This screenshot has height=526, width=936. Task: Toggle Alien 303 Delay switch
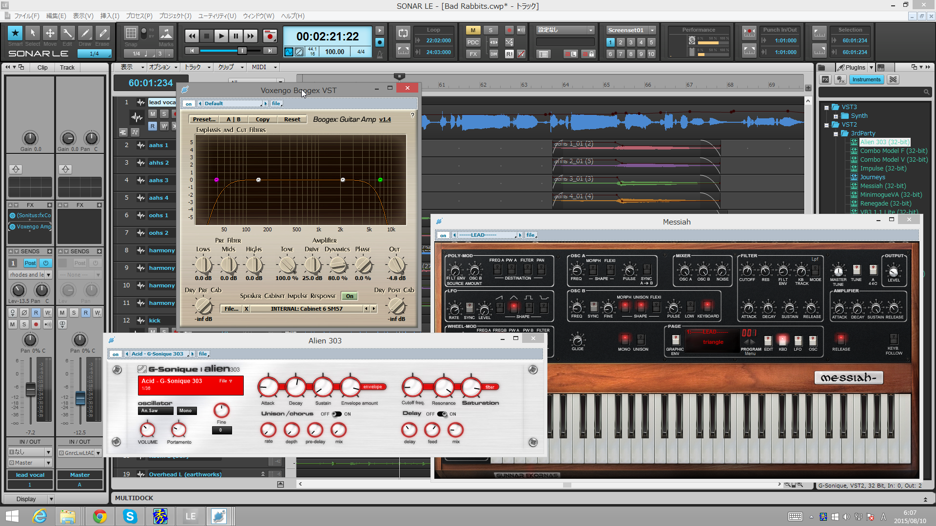pos(442,414)
